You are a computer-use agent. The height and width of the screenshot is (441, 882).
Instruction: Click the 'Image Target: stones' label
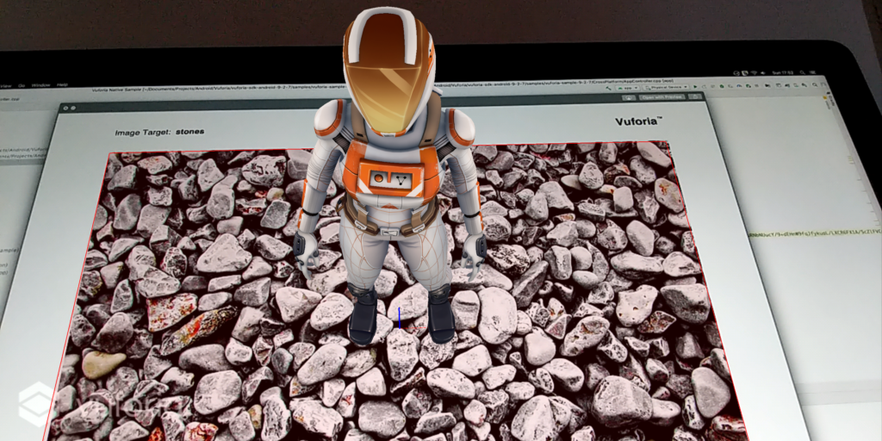pos(159,132)
